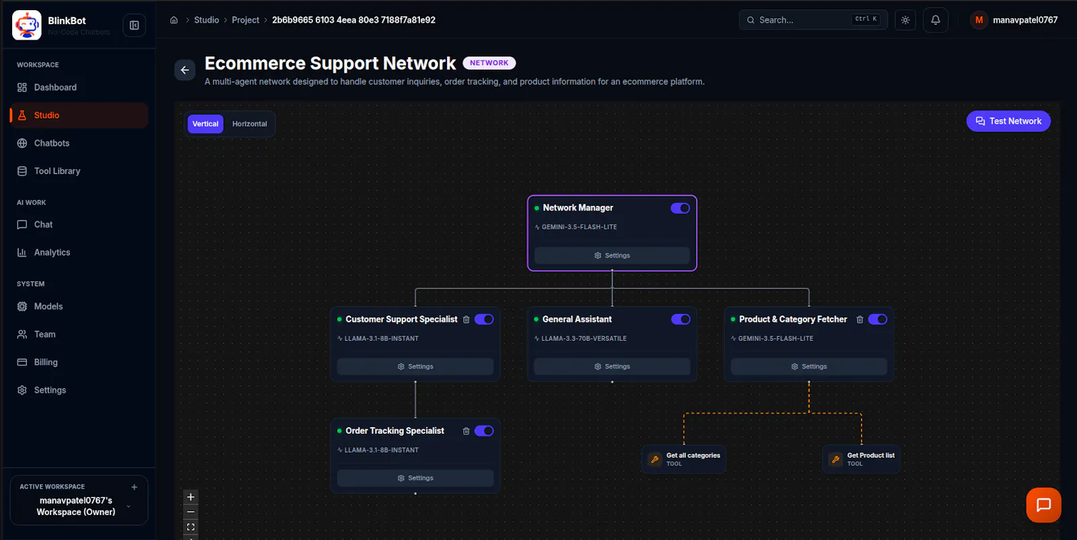Switch to Horizontal layout
The height and width of the screenshot is (540, 1077).
(x=250, y=124)
